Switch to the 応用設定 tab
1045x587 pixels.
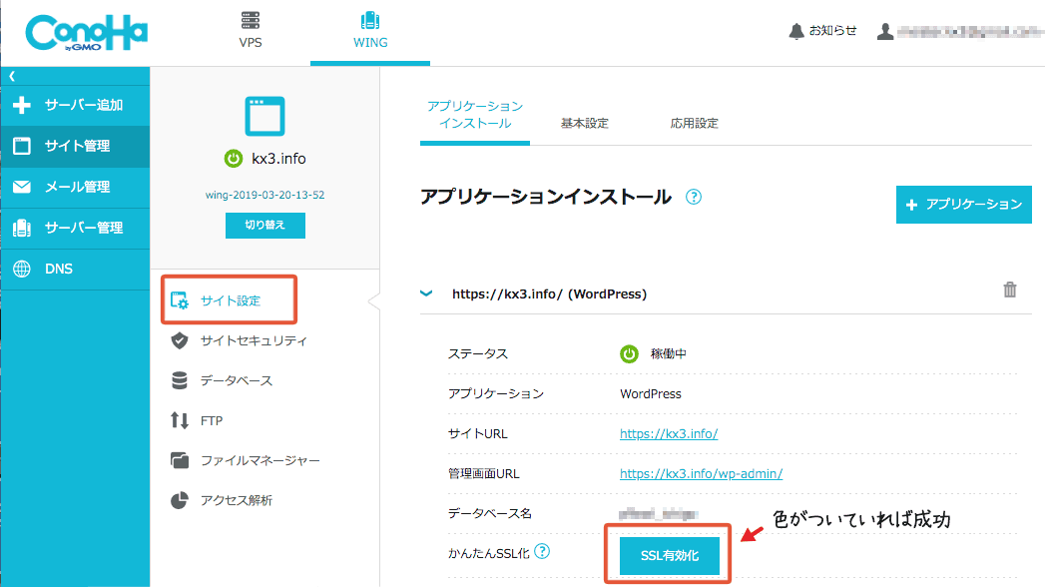(x=695, y=123)
